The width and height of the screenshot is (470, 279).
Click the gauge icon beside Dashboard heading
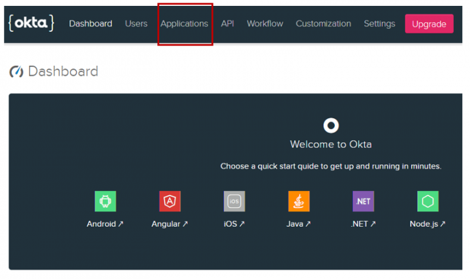tap(16, 72)
